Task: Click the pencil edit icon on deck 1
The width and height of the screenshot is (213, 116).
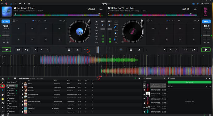Action: coord(64,21)
